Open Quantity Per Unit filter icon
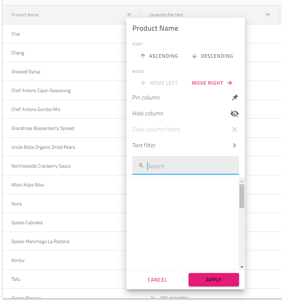Screen dimensions: 282x303 268,15
